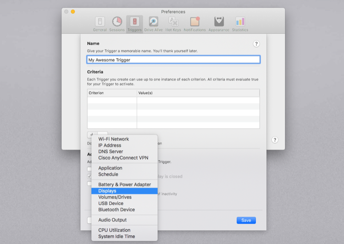Choose Application criterion
The height and width of the screenshot is (244, 344).
(124, 168)
